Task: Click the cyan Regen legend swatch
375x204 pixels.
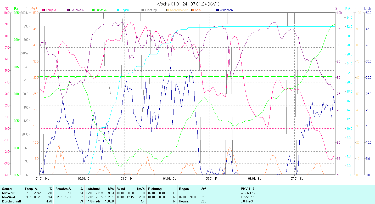Action: click(x=118, y=10)
